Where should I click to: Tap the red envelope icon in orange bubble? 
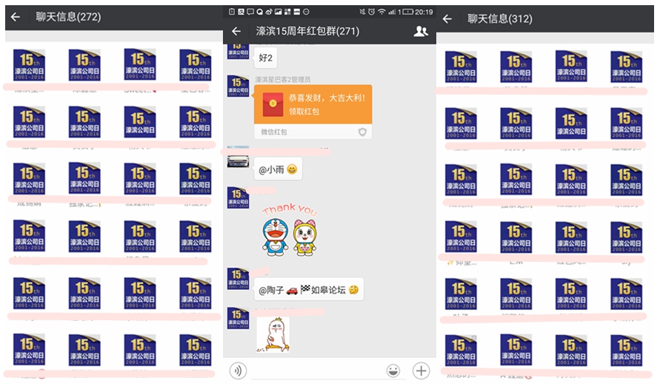pos(273,104)
